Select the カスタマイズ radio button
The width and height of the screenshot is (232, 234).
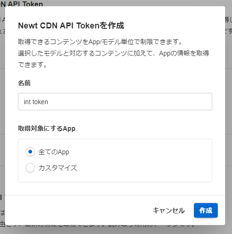coord(30,167)
